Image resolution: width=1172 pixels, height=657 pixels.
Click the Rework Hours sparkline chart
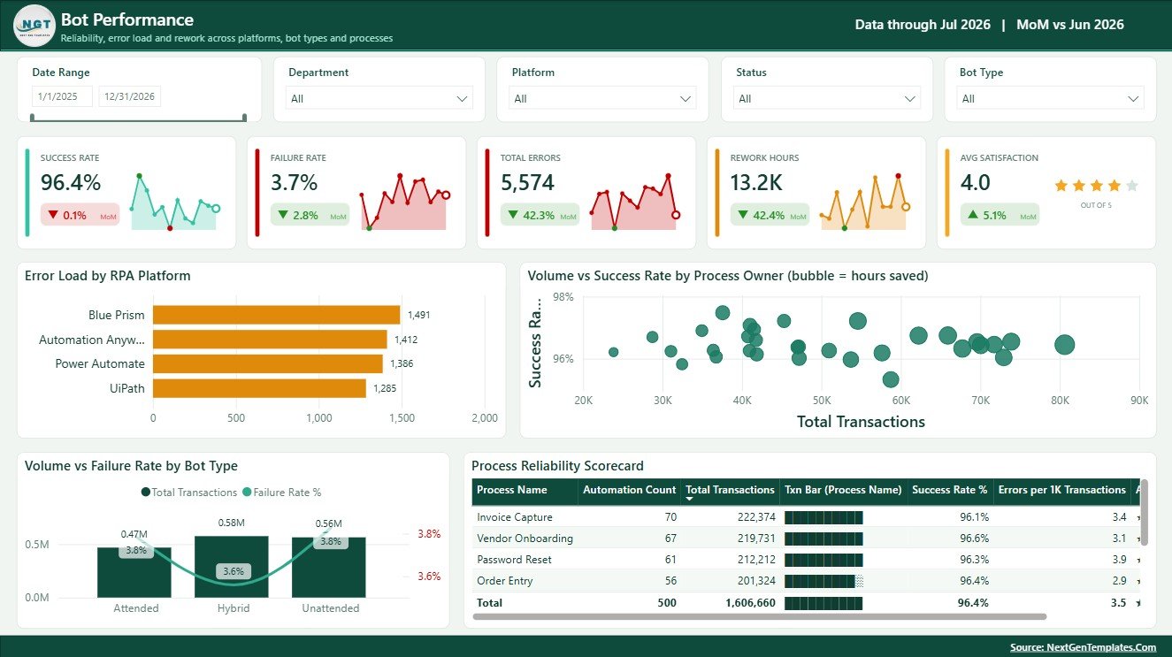point(864,202)
